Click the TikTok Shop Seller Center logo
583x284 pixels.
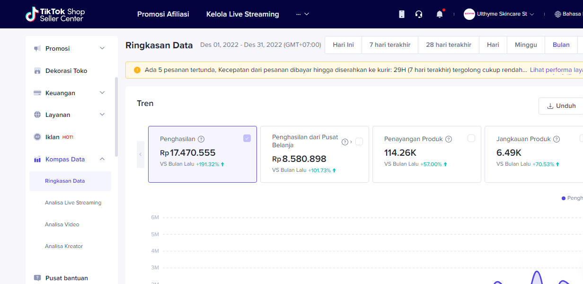[x=55, y=14]
